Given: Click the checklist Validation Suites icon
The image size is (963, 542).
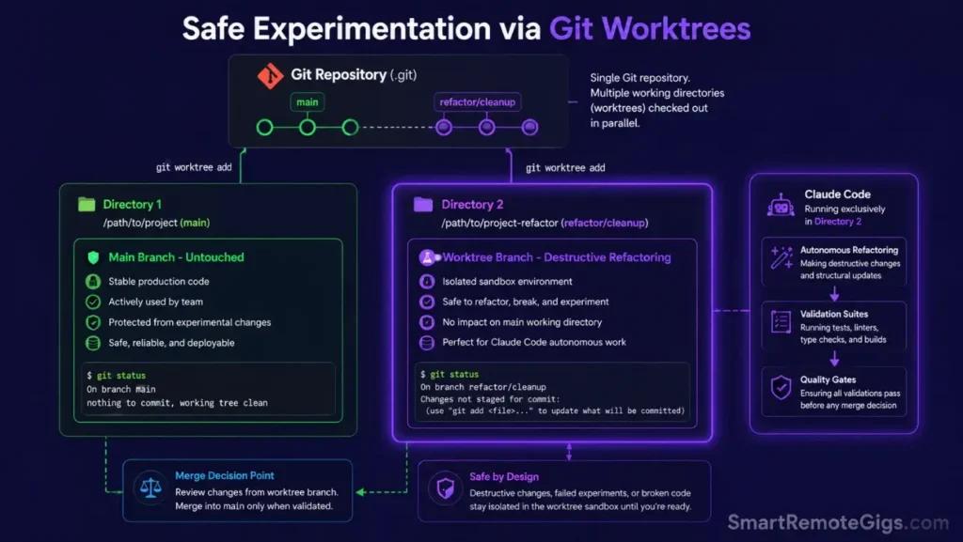Looking at the screenshot, I should (x=781, y=322).
